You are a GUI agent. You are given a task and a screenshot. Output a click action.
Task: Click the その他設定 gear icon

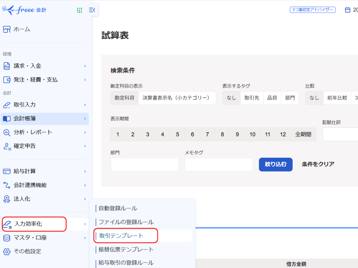pos(7,251)
